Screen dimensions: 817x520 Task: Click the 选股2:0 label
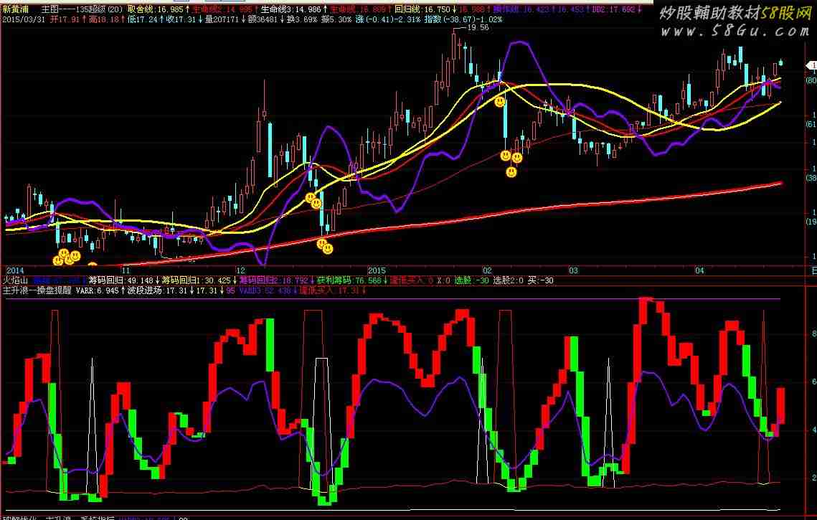click(509, 280)
